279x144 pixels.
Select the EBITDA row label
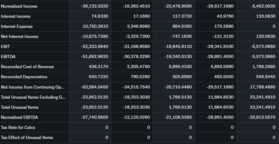(x=8, y=57)
